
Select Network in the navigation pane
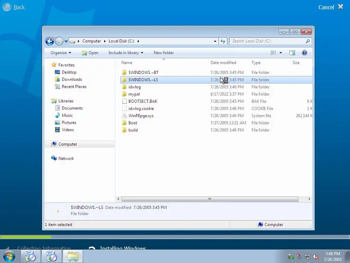pyautogui.click(x=66, y=159)
